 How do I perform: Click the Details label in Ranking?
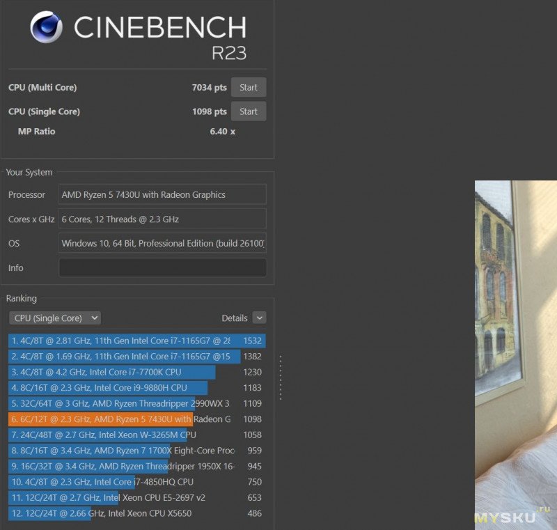point(235,318)
